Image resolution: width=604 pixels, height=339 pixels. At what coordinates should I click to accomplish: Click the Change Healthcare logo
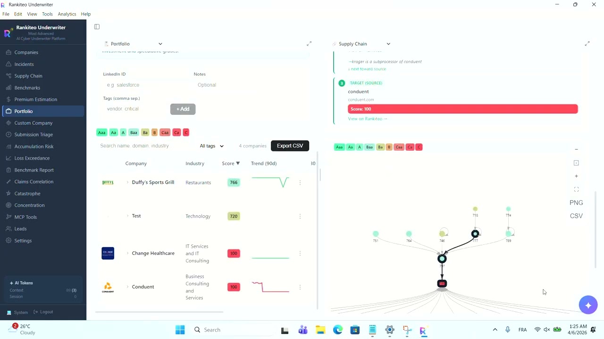click(x=108, y=253)
